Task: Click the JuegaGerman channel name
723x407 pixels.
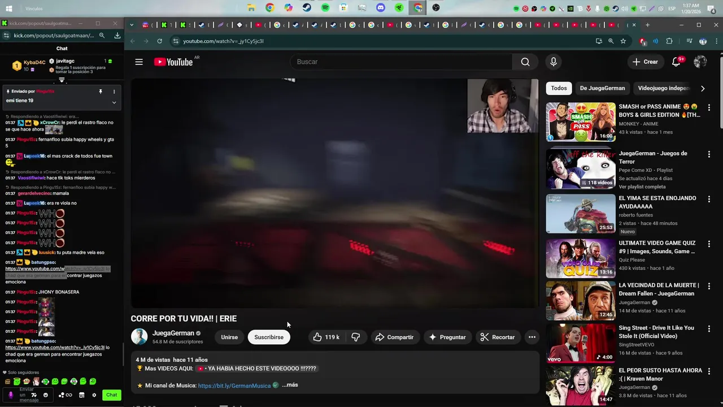Action: 173,333
